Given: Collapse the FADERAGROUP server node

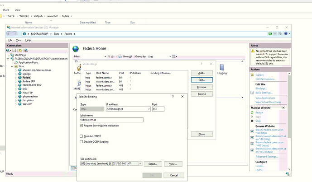Looking at the screenshot, I should click(x=8, y=59).
